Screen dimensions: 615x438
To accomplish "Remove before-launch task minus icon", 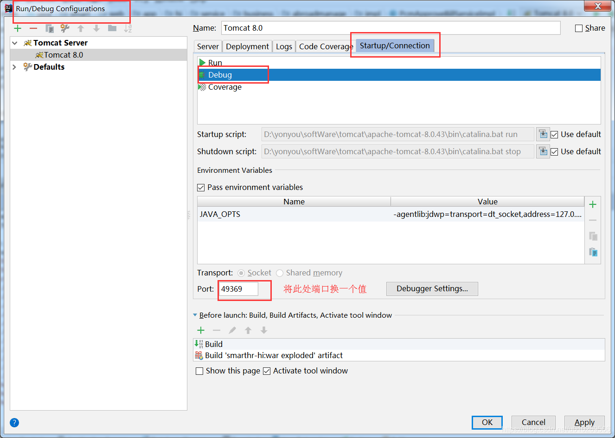I will pyautogui.click(x=217, y=330).
